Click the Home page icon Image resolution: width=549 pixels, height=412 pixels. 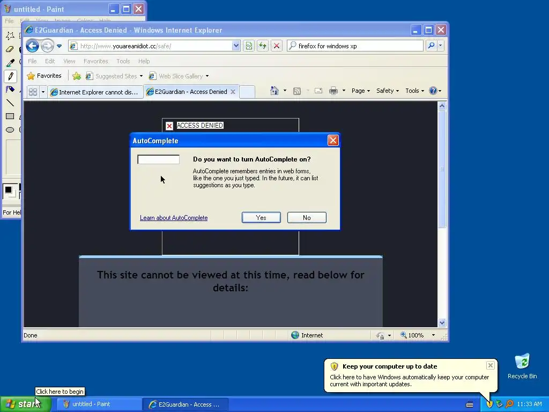[x=274, y=91]
